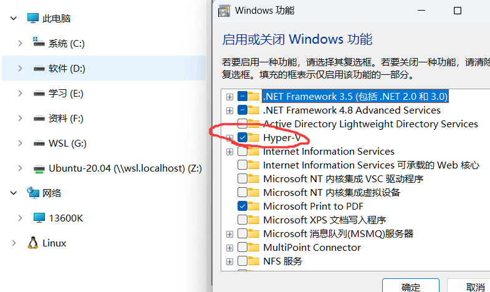490x292 pixels.
Task: Expand the Hyper-V feature node
Action: (229, 137)
